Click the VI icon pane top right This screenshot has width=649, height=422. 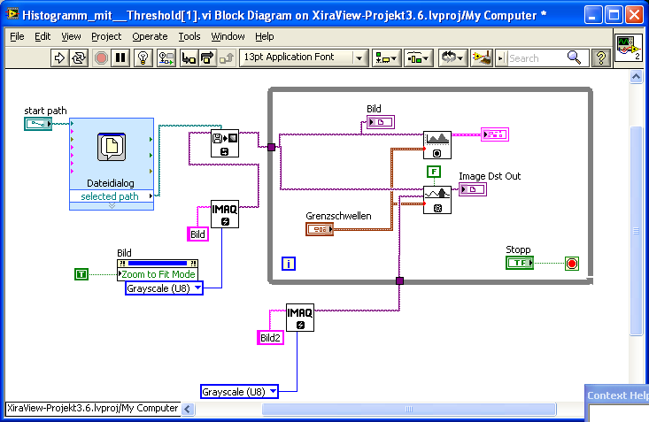coord(629,48)
